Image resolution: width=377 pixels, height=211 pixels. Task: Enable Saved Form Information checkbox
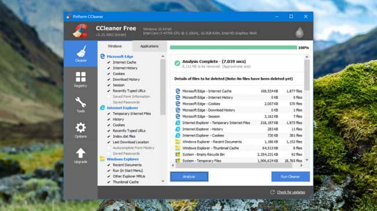(x=108, y=97)
